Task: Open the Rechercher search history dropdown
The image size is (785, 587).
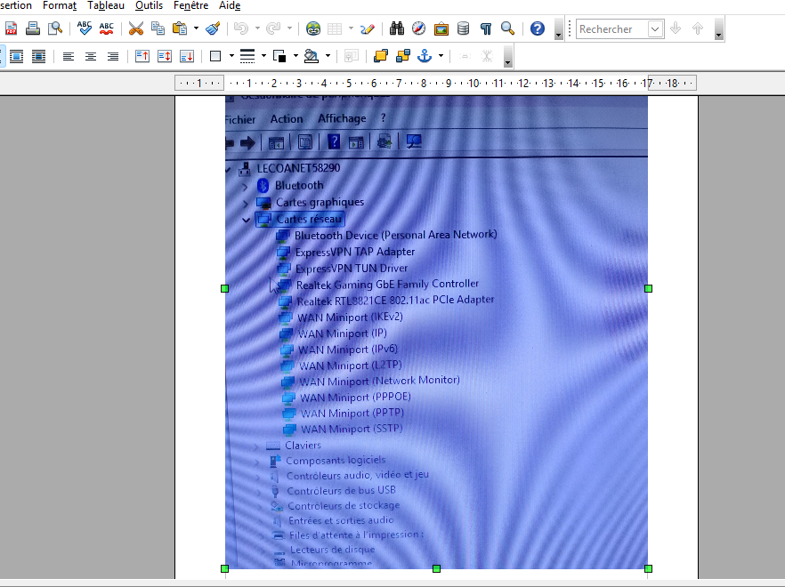Action: coord(655,29)
